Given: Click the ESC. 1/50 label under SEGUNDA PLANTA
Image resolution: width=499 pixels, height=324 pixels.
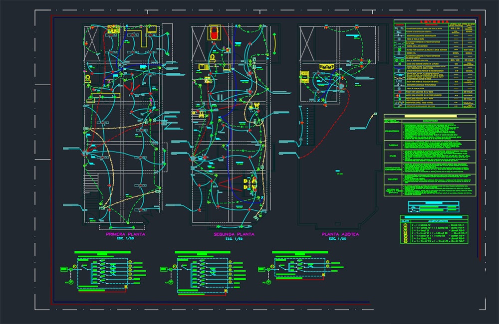Looking at the screenshot, I should [234, 239].
